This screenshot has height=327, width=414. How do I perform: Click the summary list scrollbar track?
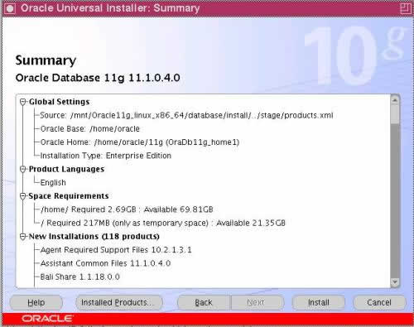click(395, 200)
